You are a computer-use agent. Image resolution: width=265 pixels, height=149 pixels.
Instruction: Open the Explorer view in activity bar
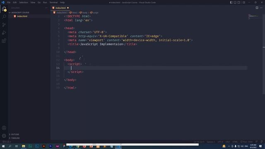point(4,9)
